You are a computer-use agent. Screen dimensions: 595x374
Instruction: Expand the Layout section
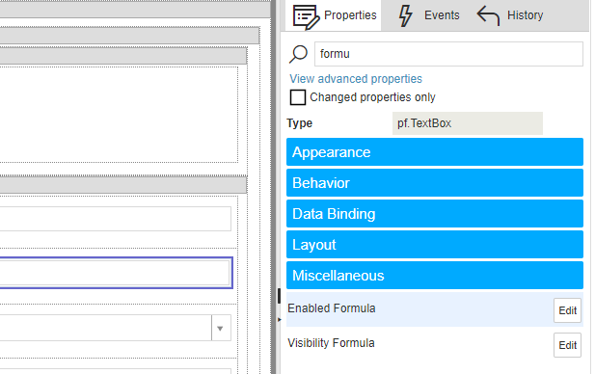pyautogui.click(x=435, y=245)
